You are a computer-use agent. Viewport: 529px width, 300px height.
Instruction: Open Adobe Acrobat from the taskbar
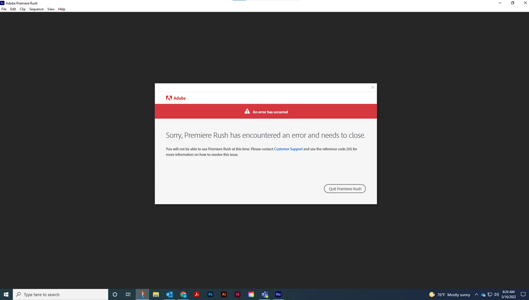197,294
